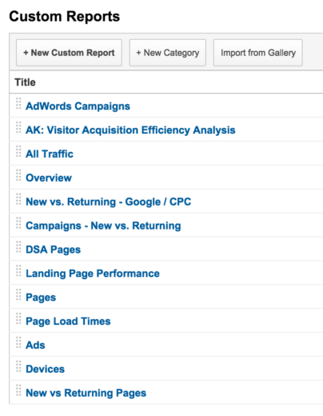Viewport: 323px width, 416px height.
Task: Open AK: Visitor Acquisition Efficiency Analysis report
Action: pos(130,130)
